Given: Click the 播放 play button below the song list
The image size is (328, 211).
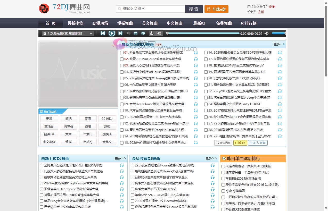Looking at the screenshot, I should point(240,142).
